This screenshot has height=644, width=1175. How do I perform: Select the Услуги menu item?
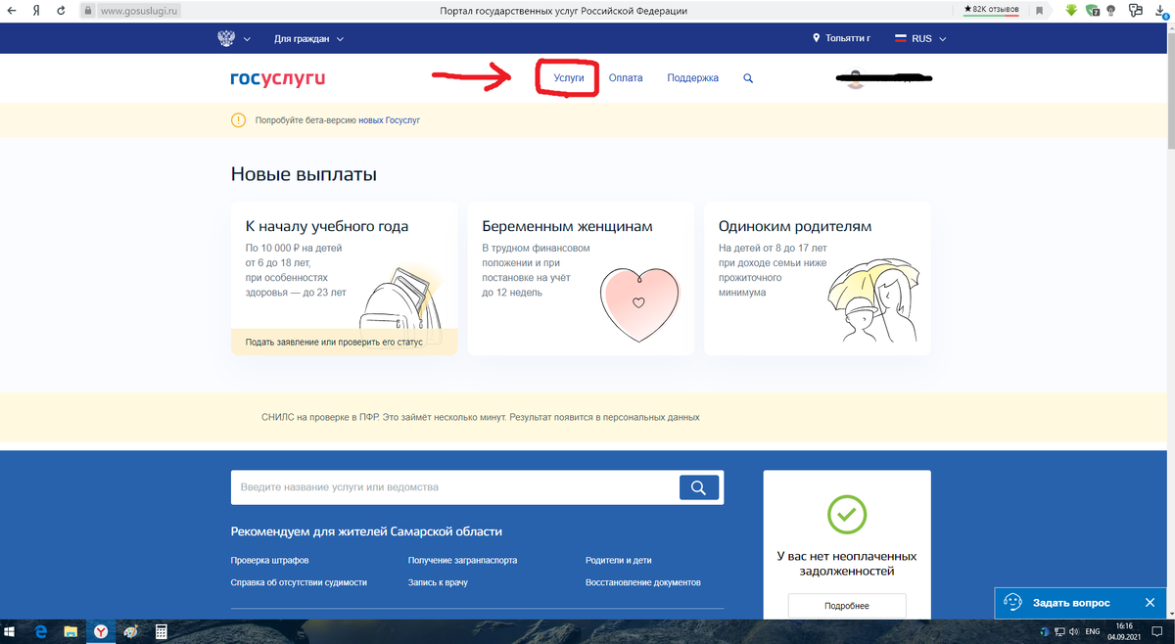[568, 77]
